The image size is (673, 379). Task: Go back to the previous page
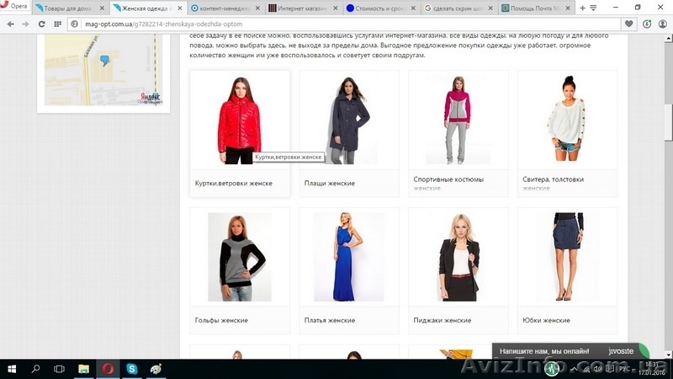(11, 24)
